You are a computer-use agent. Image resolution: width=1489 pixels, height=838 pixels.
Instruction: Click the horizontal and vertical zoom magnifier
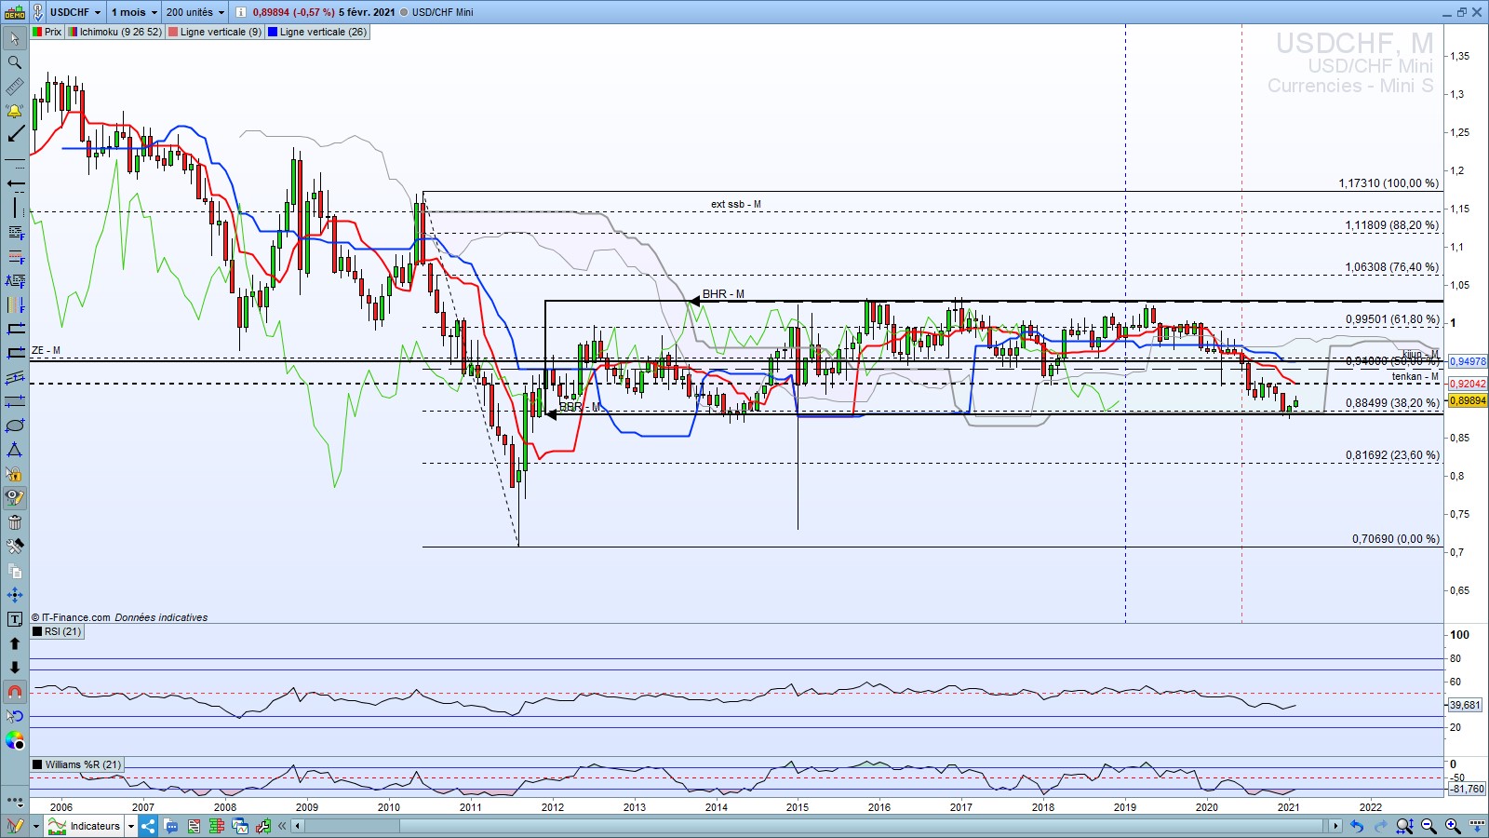tap(1404, 826)
